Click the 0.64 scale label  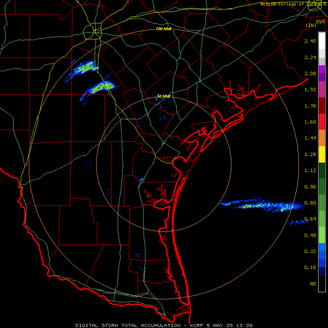pos(310,219)
